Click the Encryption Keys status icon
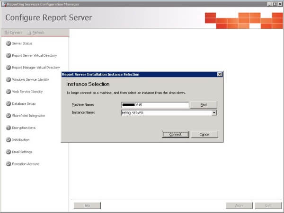 point(9,128)
